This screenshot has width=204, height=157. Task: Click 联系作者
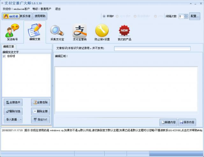(x=25, y=16)
